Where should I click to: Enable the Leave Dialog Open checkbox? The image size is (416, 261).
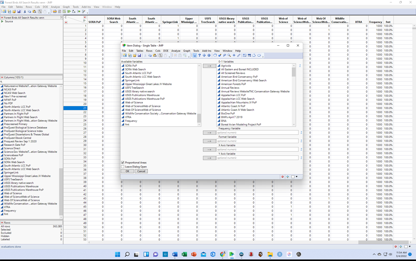coord(123,167)
